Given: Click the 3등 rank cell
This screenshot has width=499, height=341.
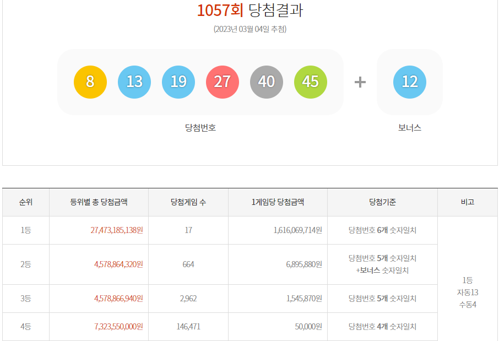Looking at the screenshot, I should (26, 299).
